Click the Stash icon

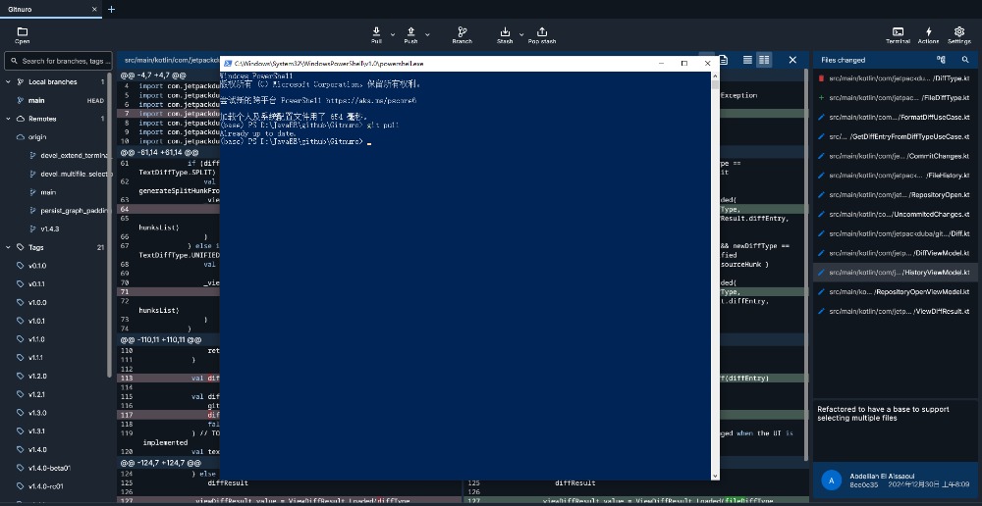pos(505,31)
